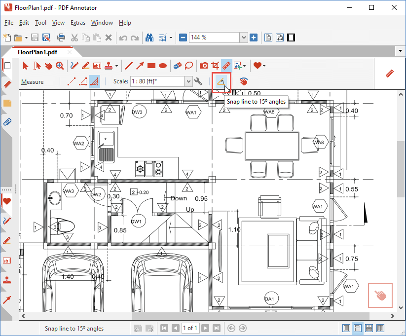This screenshot has height=336, width=406.
Task: Toggle Snap line to 15° angles
Action: click(x=221, y=81)
